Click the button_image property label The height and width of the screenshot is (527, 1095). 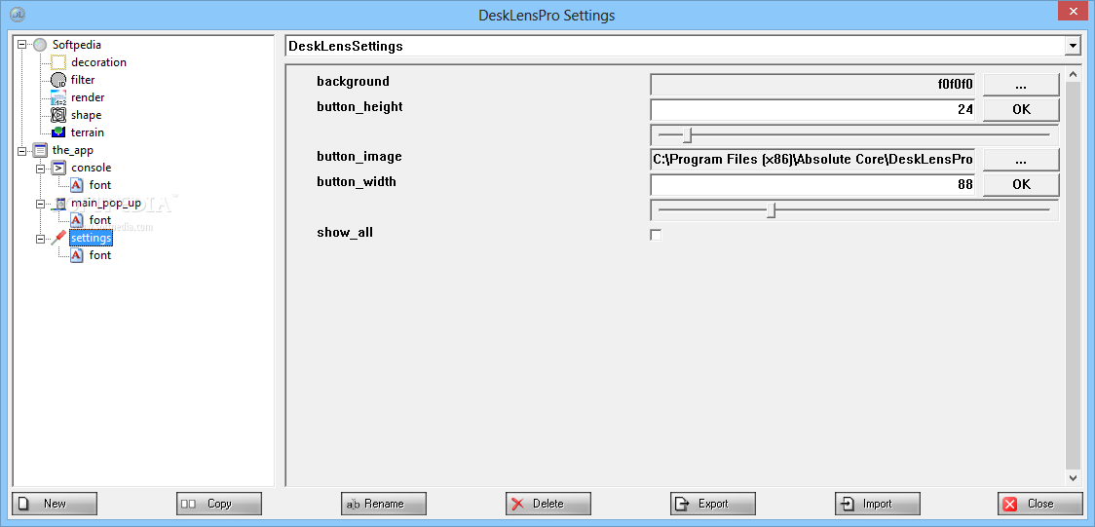coord(359,157)
